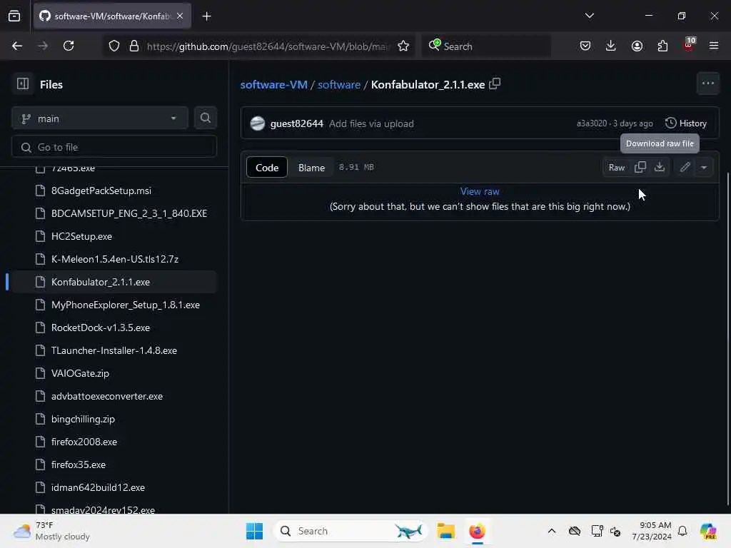
Task: Open extension with 10 badge
Action: [689, 45]
